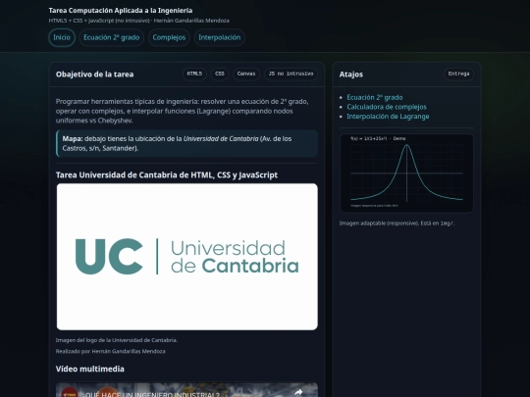
Task: Click the f(x) demo graph image
Action: point(406,174)
